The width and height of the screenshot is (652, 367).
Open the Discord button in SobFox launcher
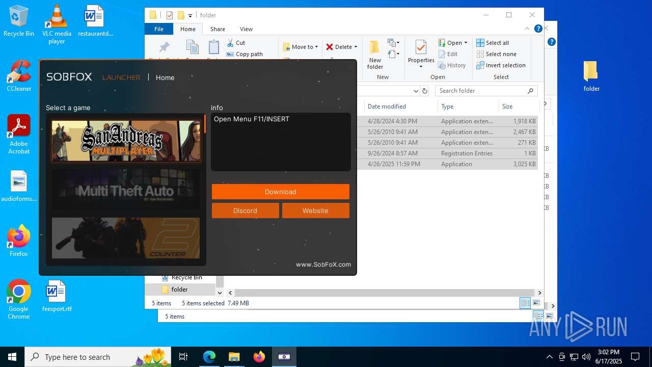click(246, 211)
